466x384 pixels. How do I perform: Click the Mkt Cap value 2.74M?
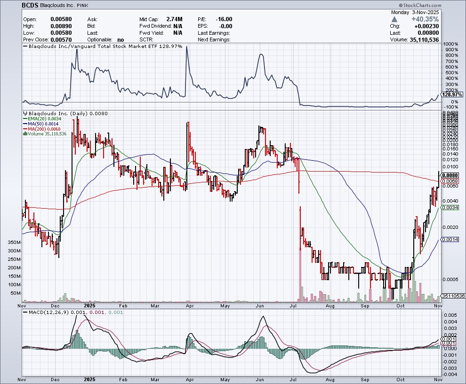coord(175,19)
